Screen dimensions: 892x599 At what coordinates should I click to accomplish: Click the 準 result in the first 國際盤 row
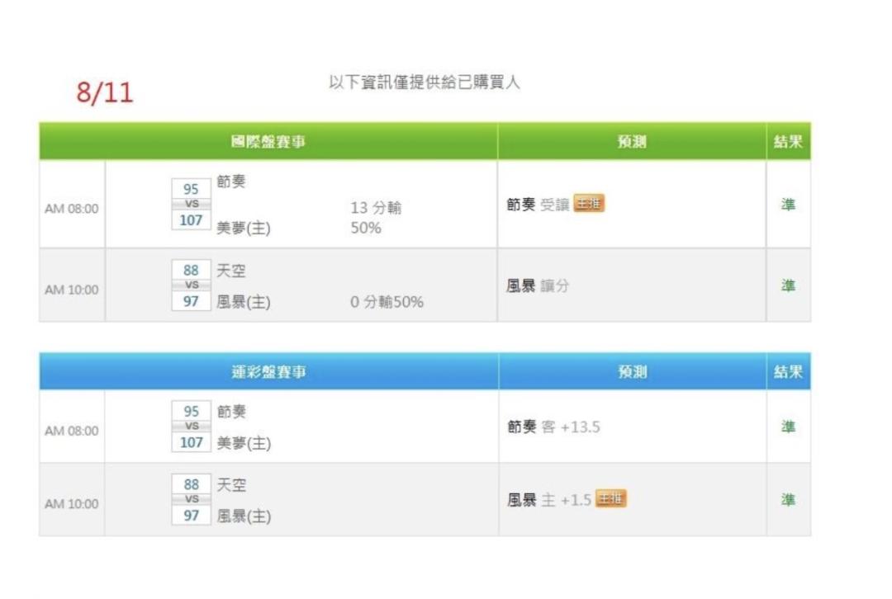pyautogui.click(x=788, y=205)
